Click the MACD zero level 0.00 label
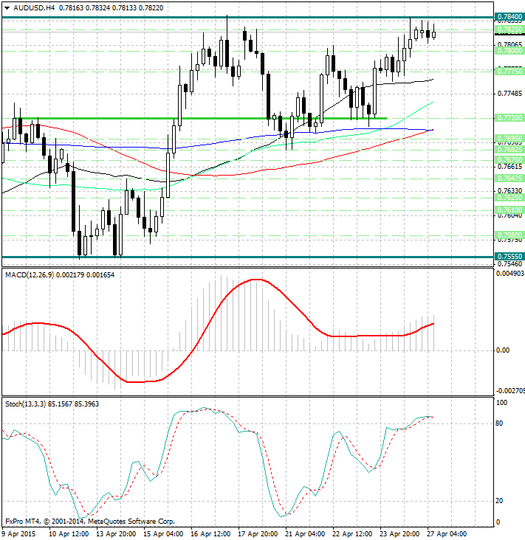Viewport: 525px width, 540px height. click(503, 350)
